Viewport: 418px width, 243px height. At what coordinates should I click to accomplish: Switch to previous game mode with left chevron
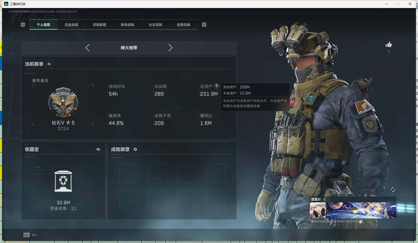pyautogui.click(x=87, y=48)
